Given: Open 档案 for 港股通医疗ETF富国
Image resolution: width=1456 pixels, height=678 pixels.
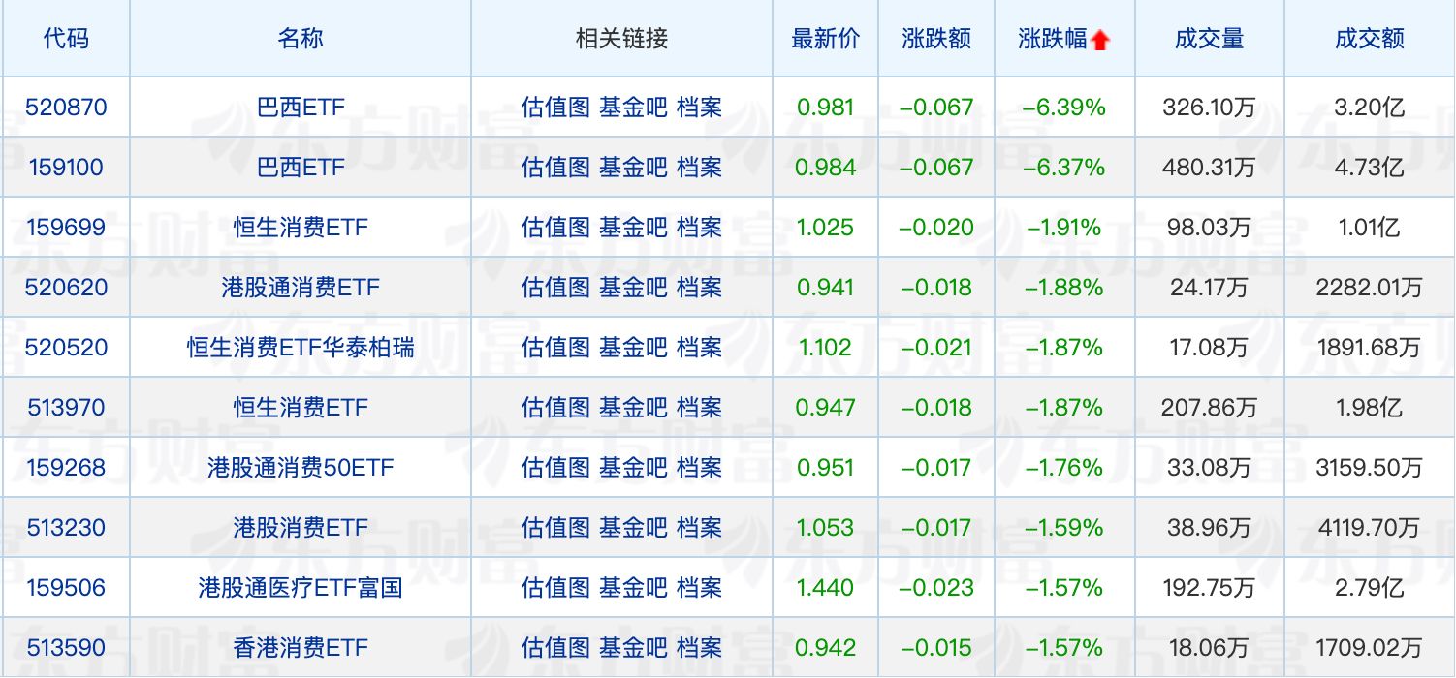Looking at the screenshot, I should (699, 587).
